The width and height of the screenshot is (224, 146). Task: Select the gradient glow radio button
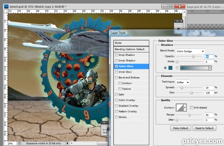(x=177, y=68)
